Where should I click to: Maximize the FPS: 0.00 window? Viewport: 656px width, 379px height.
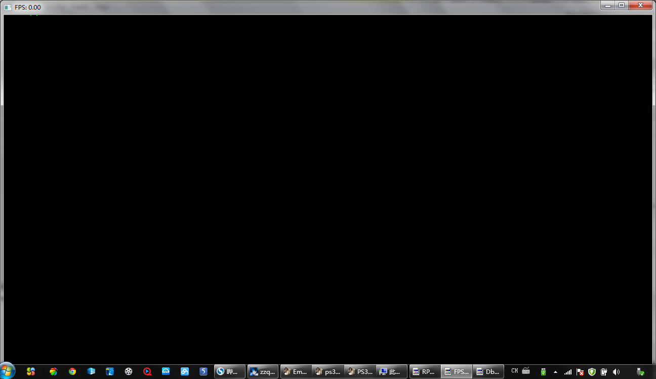622,5
